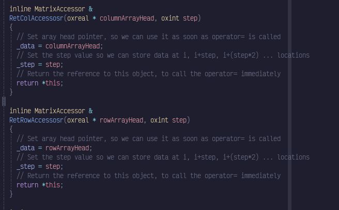Click the gutter marker between the two functions
The width and height of the screenshot is (339, 210).
tap(4, 101)
